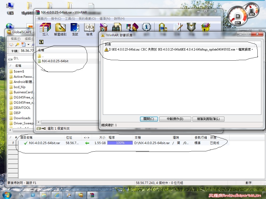Screen dimensions: 266x199
Task: Click the CRC failure warning message row
Action: [179, 49]
